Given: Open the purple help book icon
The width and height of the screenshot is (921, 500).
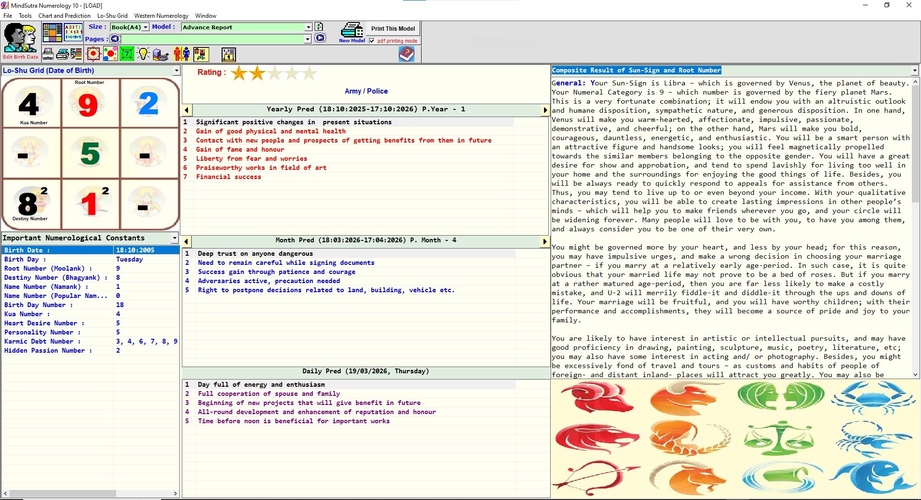Looking at the screenshot, I should [406, 54].
